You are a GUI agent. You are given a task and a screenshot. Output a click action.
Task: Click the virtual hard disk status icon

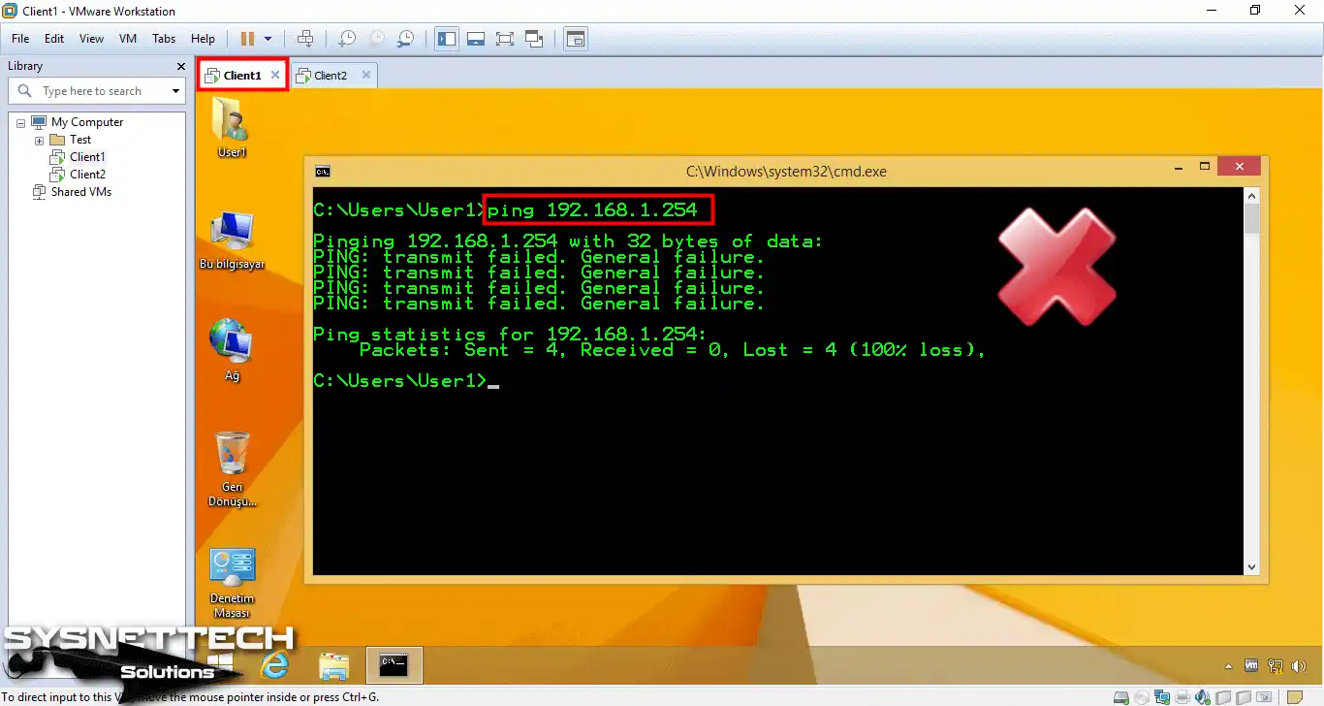[x=1120, y=696]
